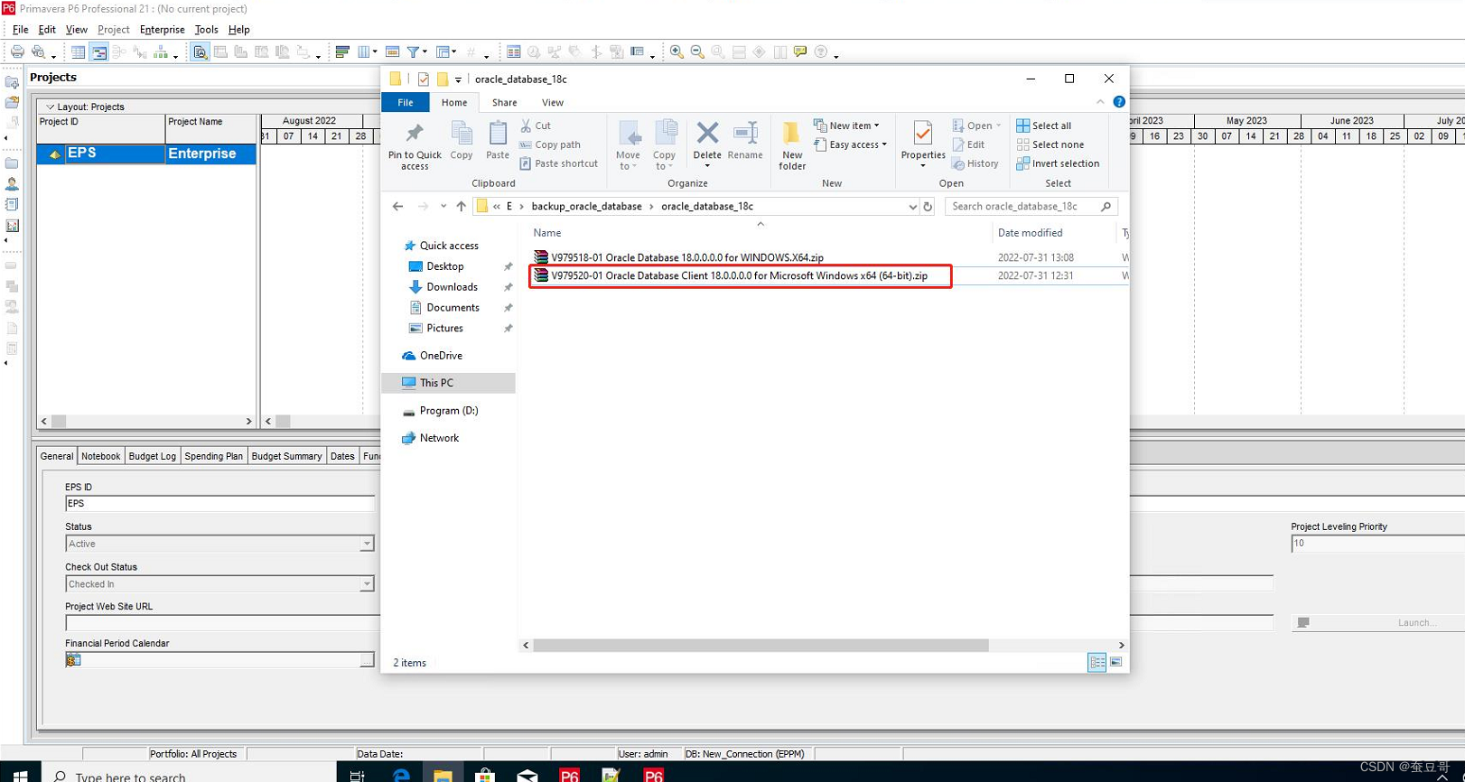
Task: Open the Filter funnel tool in Primavera toolbar
Action: 413,52
